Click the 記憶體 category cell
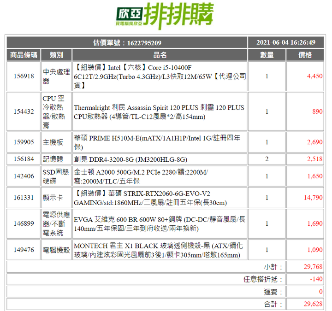Viewport: 332px width, 311px height. [x=56, y=159]
